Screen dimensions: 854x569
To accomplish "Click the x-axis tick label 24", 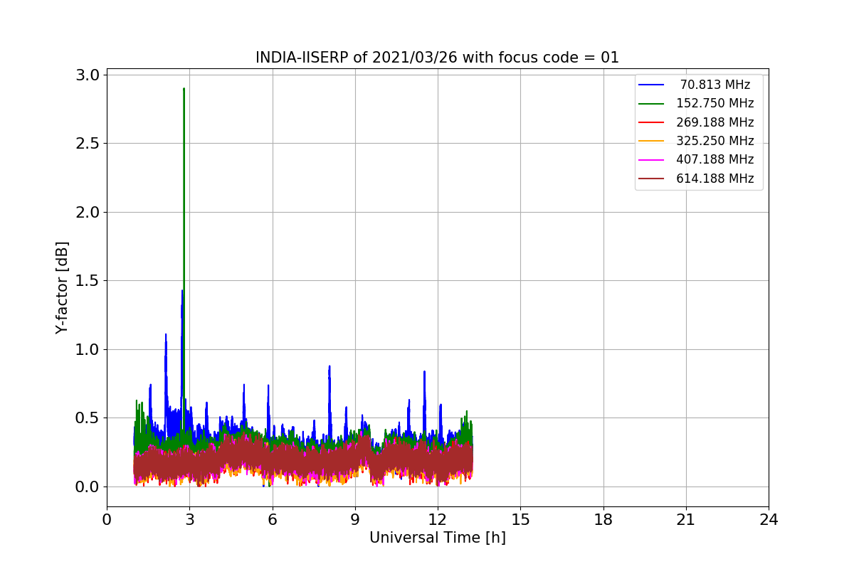I will pyautogui.click(x=769, y=520).
